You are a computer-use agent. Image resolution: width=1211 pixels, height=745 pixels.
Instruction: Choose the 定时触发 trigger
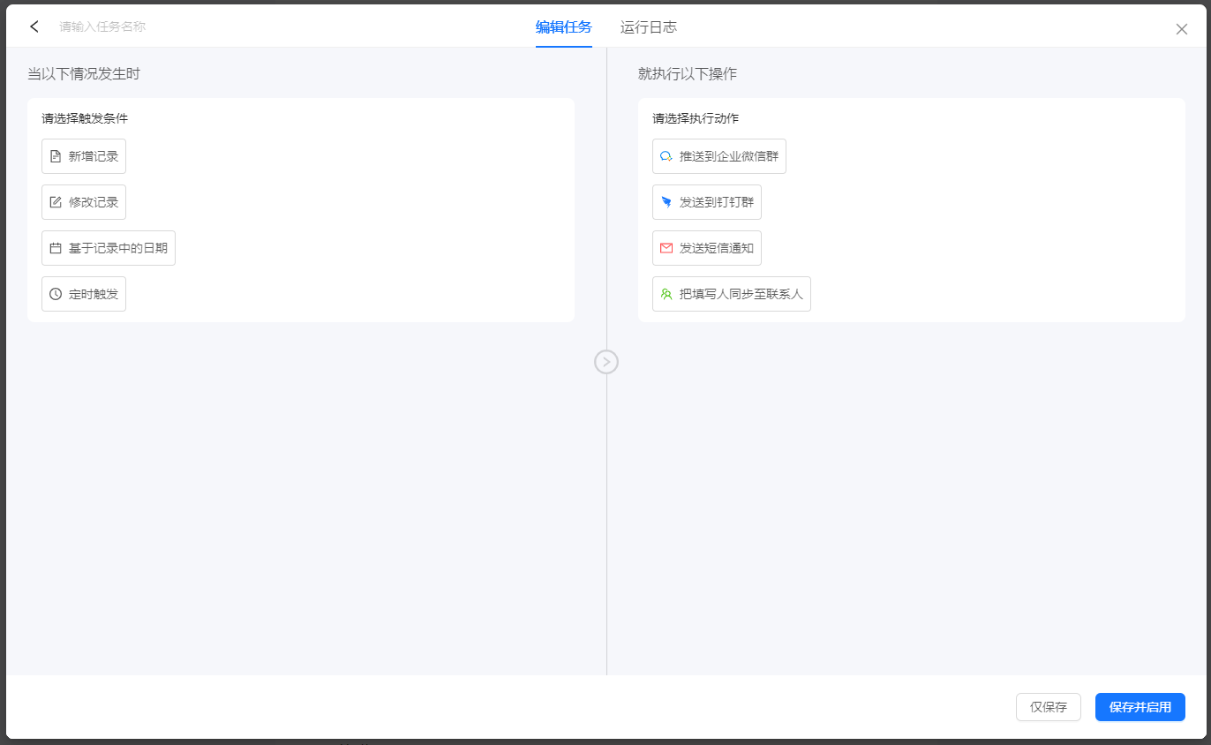click(x=84, y=294)
